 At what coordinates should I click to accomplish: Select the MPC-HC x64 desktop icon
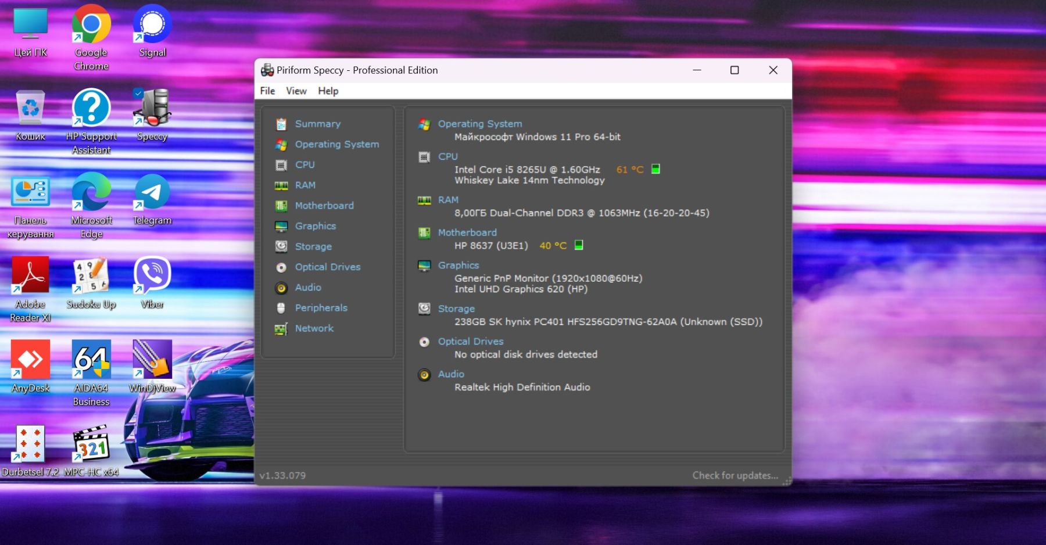coord(91,451)
